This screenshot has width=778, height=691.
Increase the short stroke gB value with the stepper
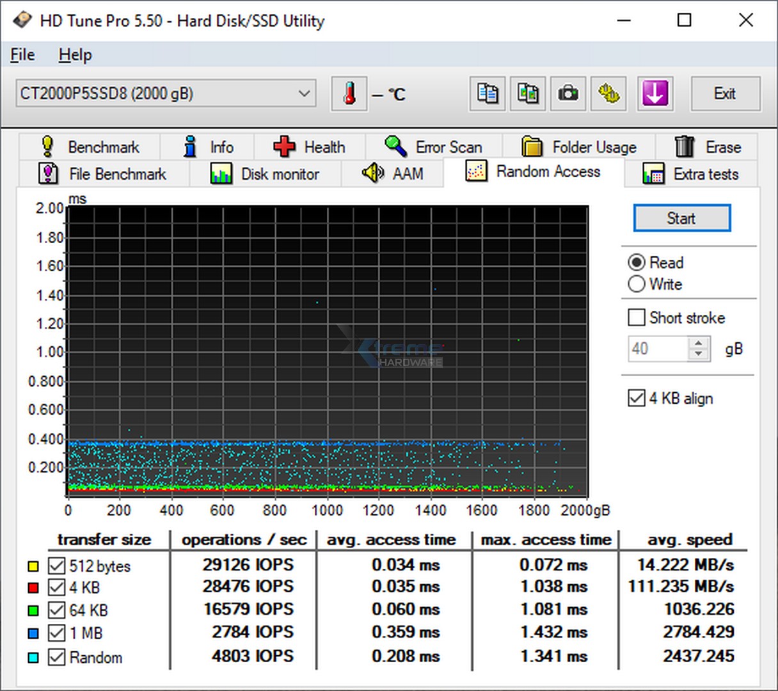(x=699, y=343)
